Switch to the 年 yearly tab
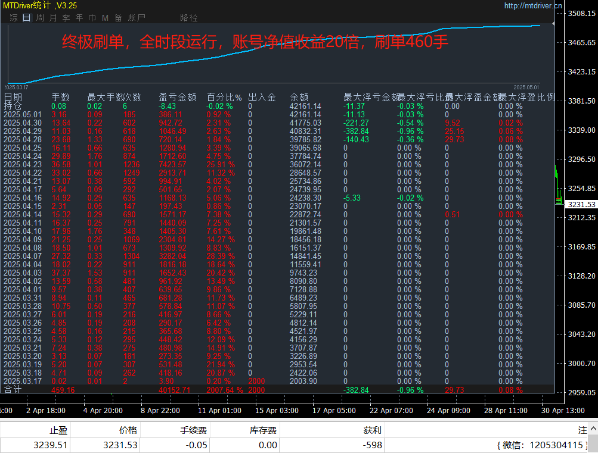This screenshot has width=598, height=453. [x=79, y=18]
